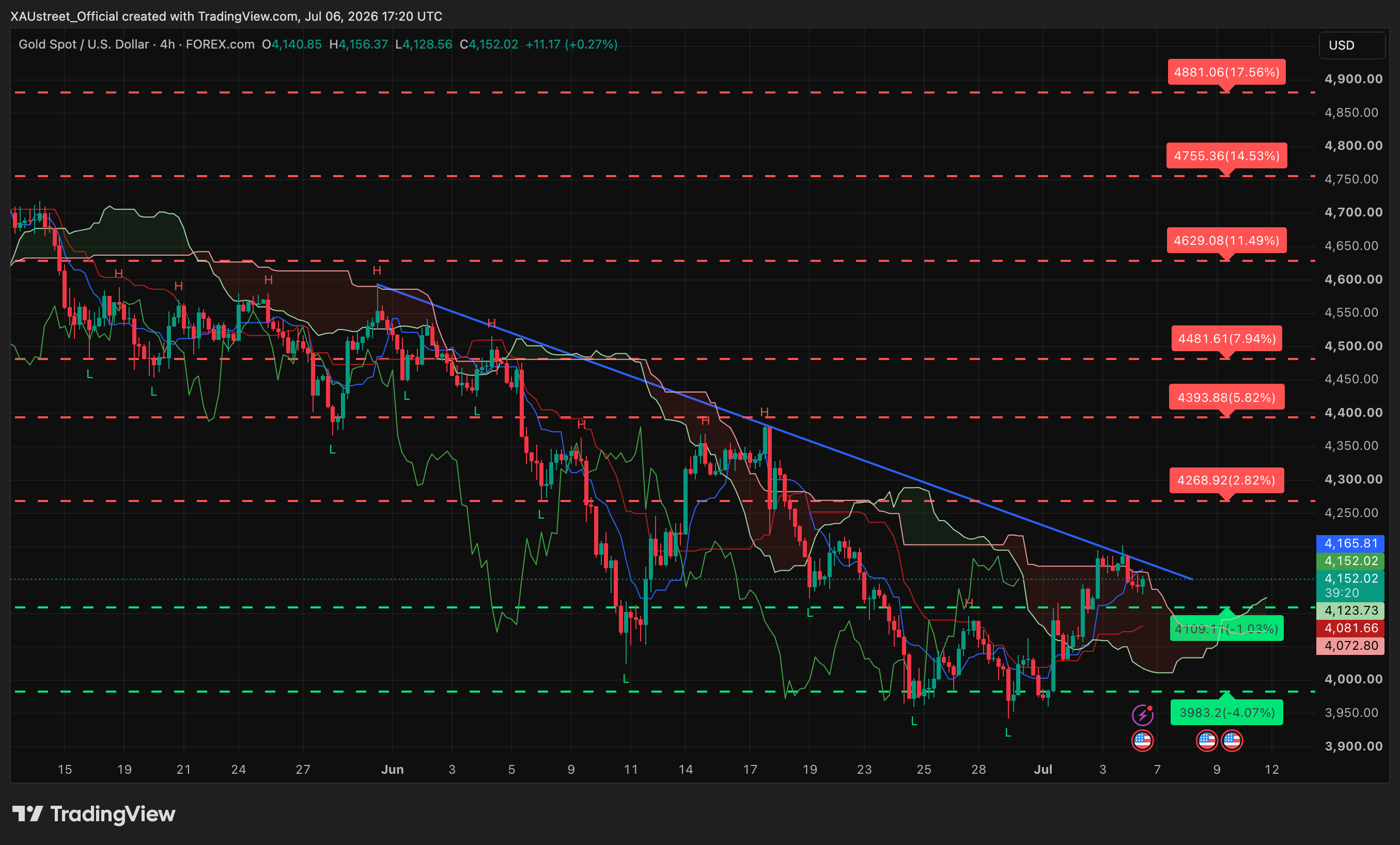1400x845 pixels.
Task: Click the blue 4,165.81 price tag
Action: pos(1350,543)
